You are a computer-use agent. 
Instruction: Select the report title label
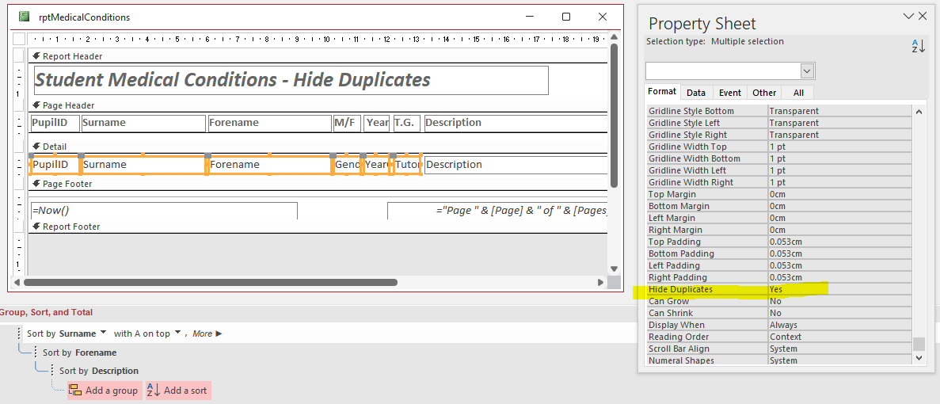291,80
